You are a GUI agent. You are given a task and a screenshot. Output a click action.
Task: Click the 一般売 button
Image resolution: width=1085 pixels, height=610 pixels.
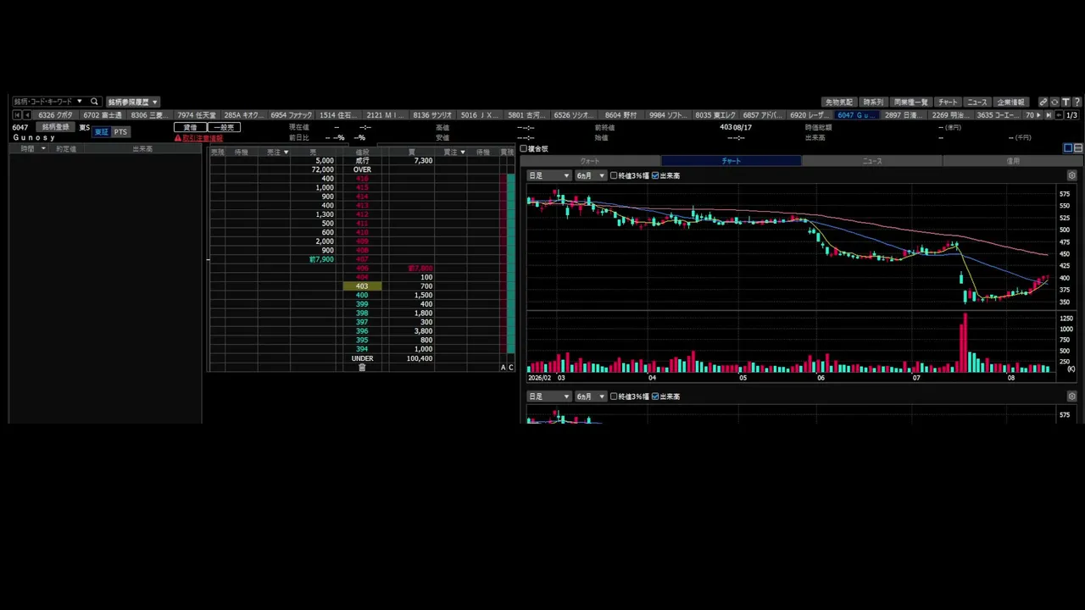(224, 127)
